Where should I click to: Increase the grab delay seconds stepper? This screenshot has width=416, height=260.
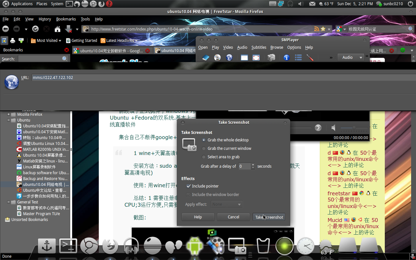(x=253, y=164)
